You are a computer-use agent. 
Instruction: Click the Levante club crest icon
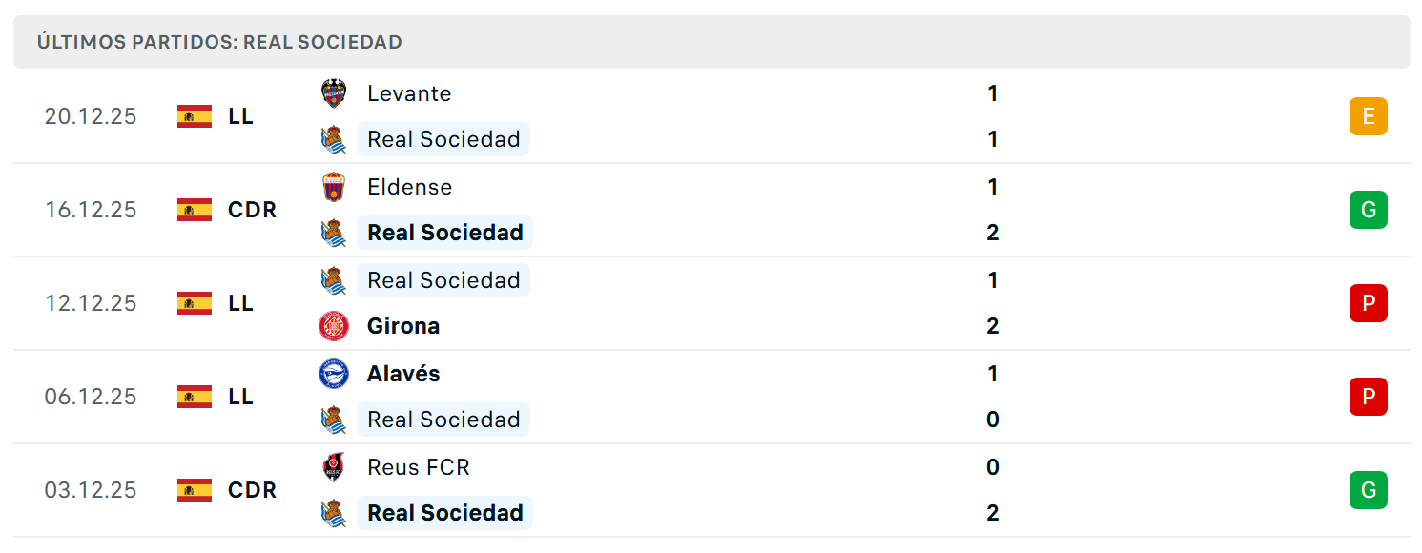334,93
